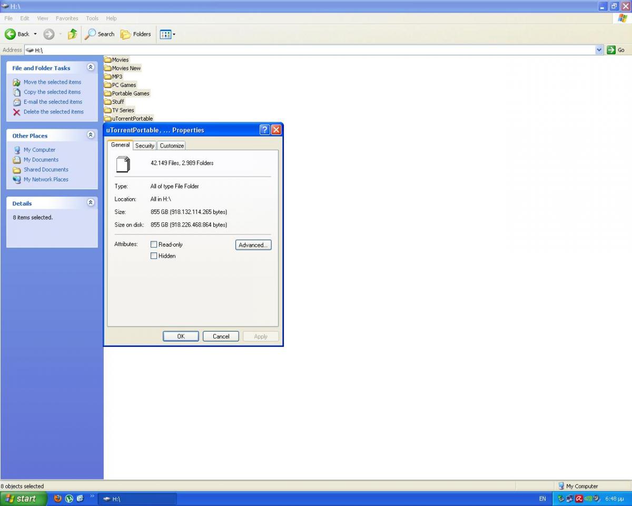Screen dimensions: 632x506
Task: Select the Movies New folder icon
Action: [x=108, y=68]
